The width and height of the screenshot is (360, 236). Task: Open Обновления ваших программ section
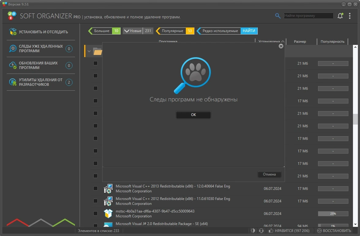41,65
